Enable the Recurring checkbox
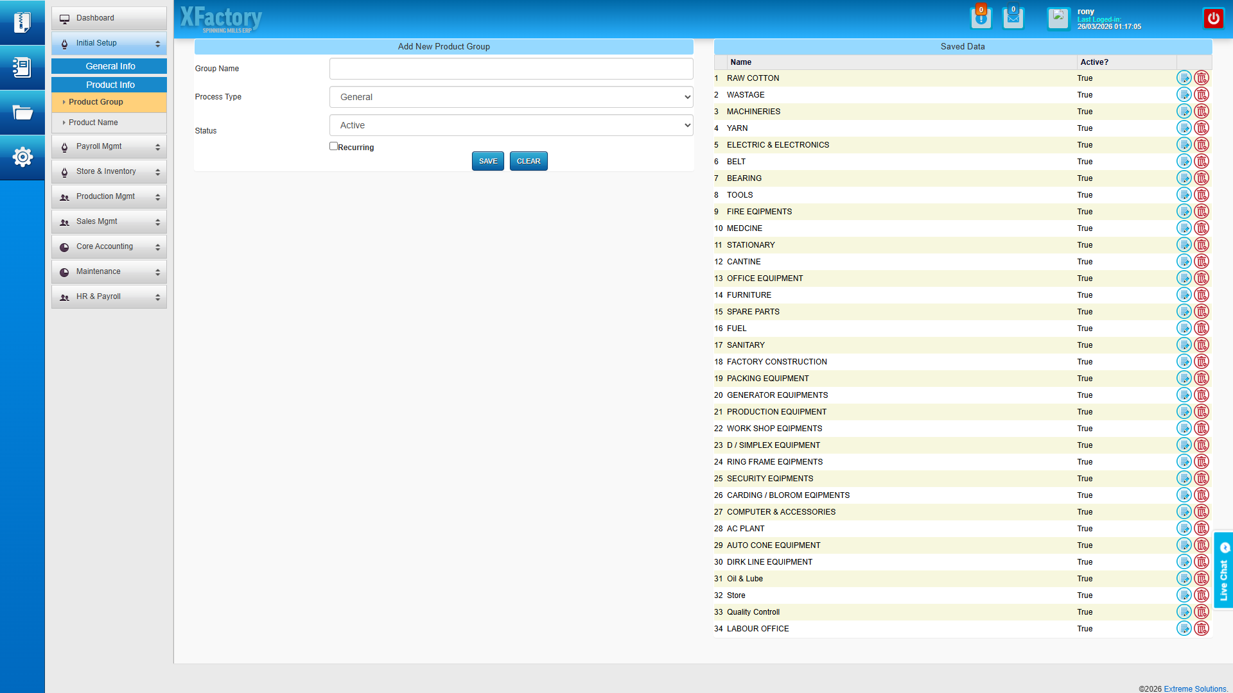Image resolution: width=1233 pixels, height=693 pixels. click(333, 146)
